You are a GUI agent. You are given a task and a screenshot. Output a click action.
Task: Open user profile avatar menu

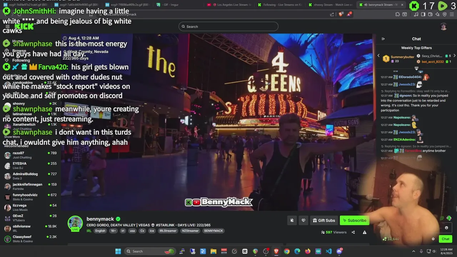pyautogui.click(x=443, y=26)
